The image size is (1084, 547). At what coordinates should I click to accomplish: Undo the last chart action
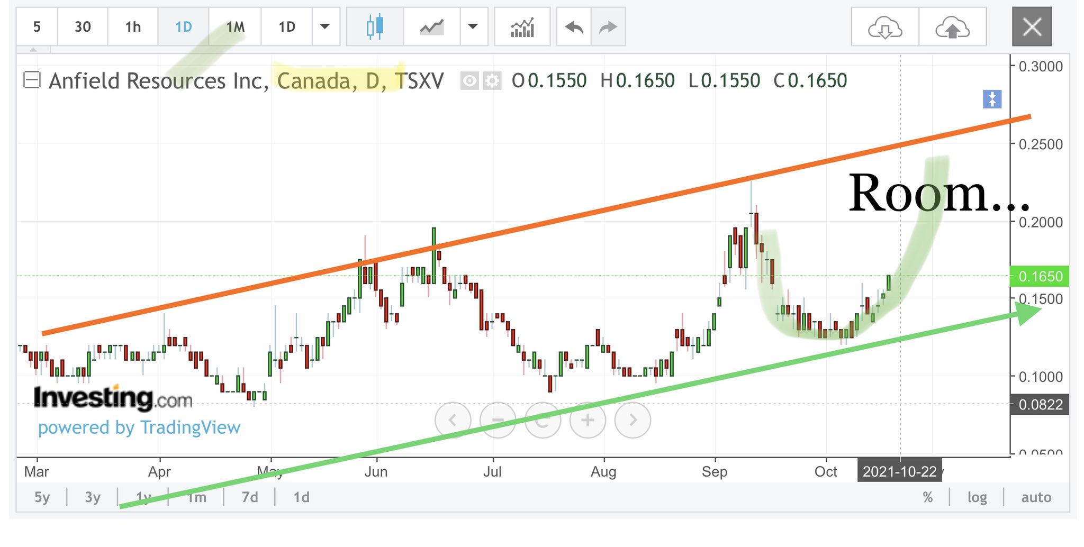coord(574,26)
